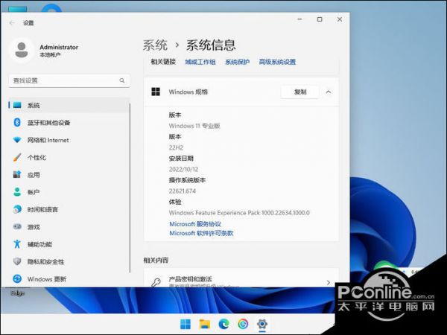Launch Microsoft Edge from taskbar
The height and width of the screenshot is (335, 447).
[x=223, y=324]
